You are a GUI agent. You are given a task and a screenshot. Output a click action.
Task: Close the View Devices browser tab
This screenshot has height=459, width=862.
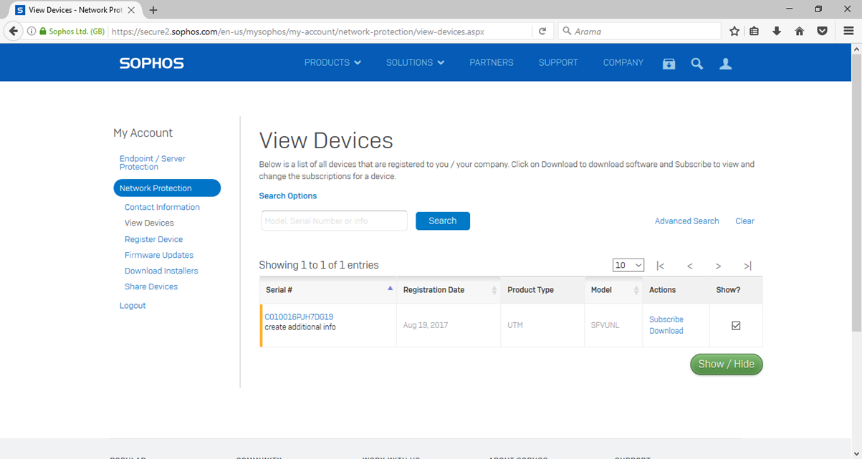tap(131, 10)
